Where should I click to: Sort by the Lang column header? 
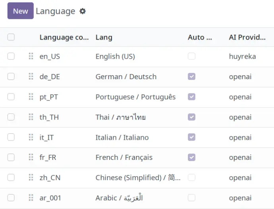click(104, 37)
